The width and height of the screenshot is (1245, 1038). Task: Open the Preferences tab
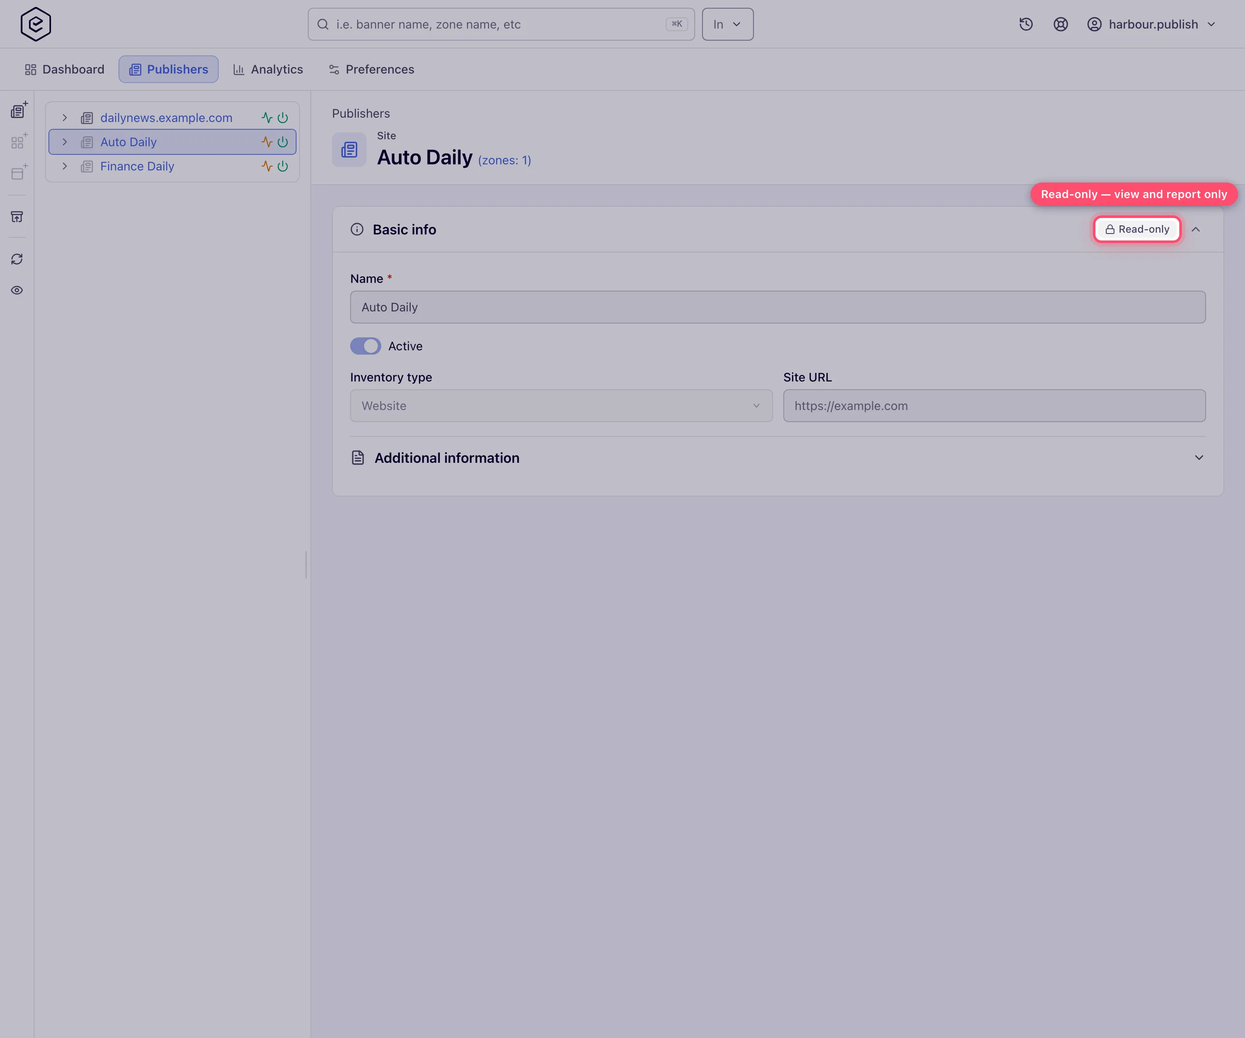point(371,69)
